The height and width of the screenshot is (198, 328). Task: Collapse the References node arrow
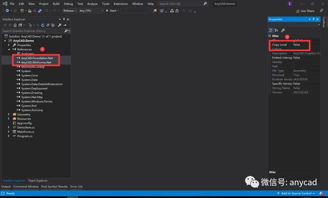pos(9,49)
